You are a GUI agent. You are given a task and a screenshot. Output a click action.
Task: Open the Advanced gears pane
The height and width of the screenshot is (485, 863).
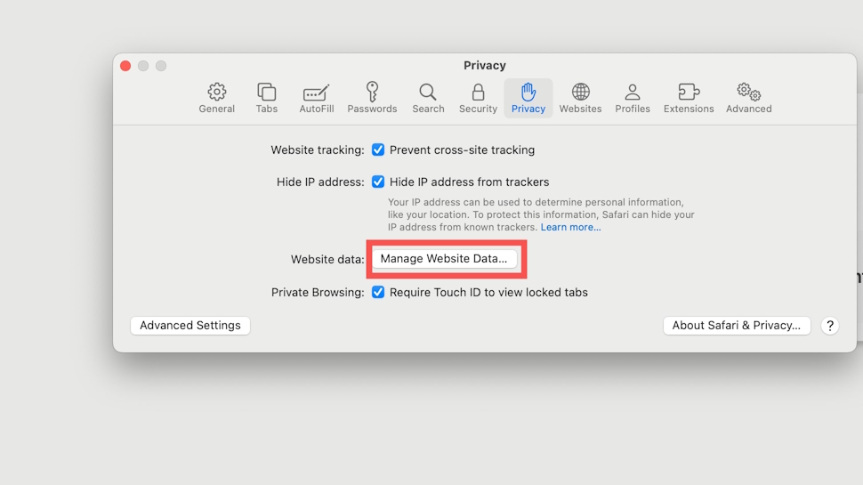(748, 98)
